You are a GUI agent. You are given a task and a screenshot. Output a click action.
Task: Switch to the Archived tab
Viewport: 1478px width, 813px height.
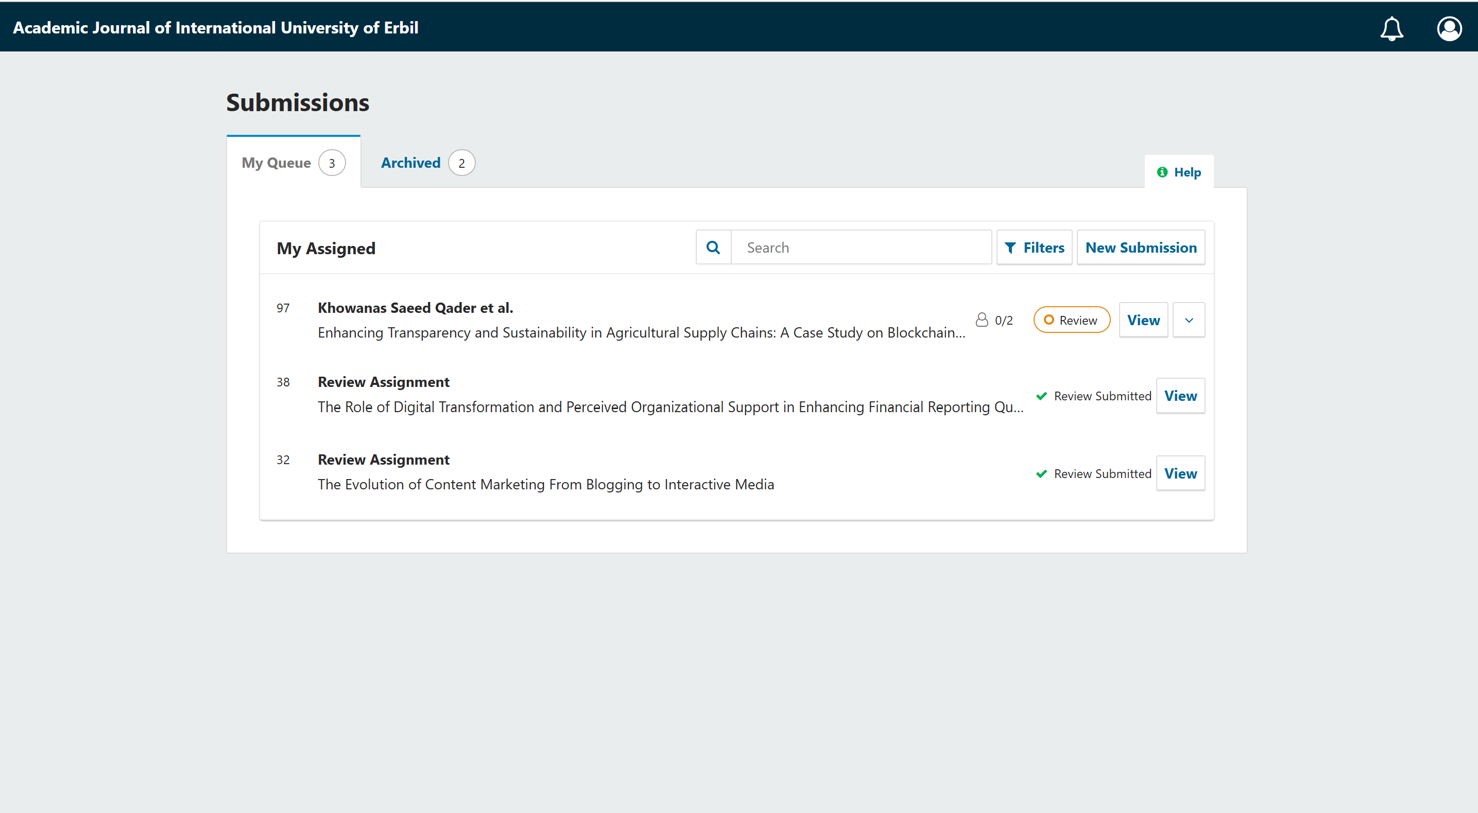pyautogui.click(x=427, y=162)
